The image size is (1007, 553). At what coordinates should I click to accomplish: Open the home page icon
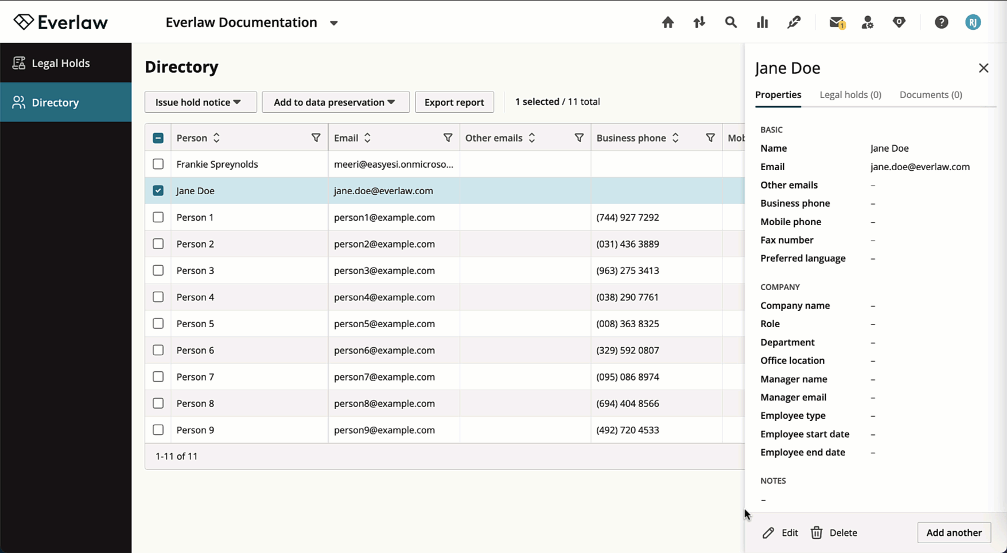coord(668,22)
